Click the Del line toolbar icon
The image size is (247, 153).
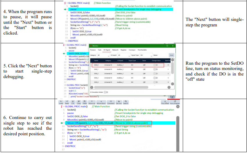(119, 102)
